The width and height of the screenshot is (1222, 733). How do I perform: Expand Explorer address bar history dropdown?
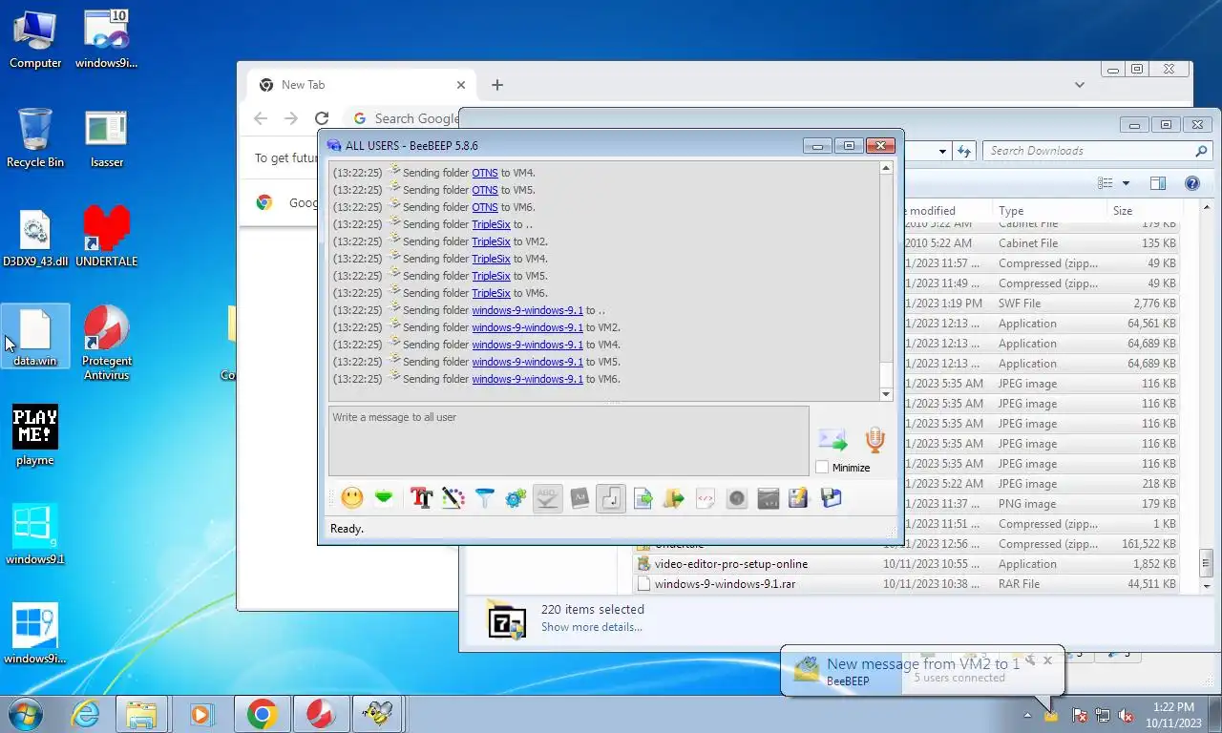tap(942, 151)
